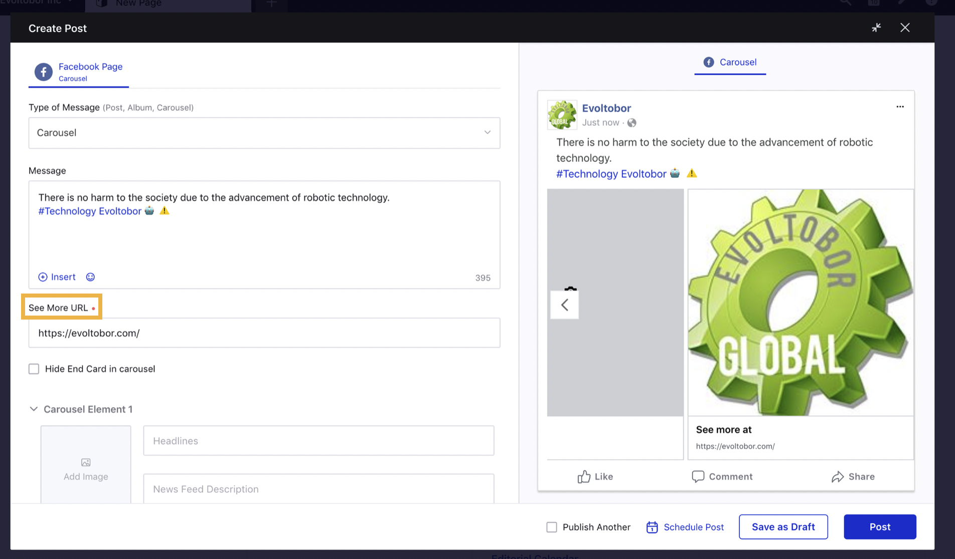Open the https://evoltobor.com/ link in the end card
This screenshot has height=559, width=955.
(735, 446)
